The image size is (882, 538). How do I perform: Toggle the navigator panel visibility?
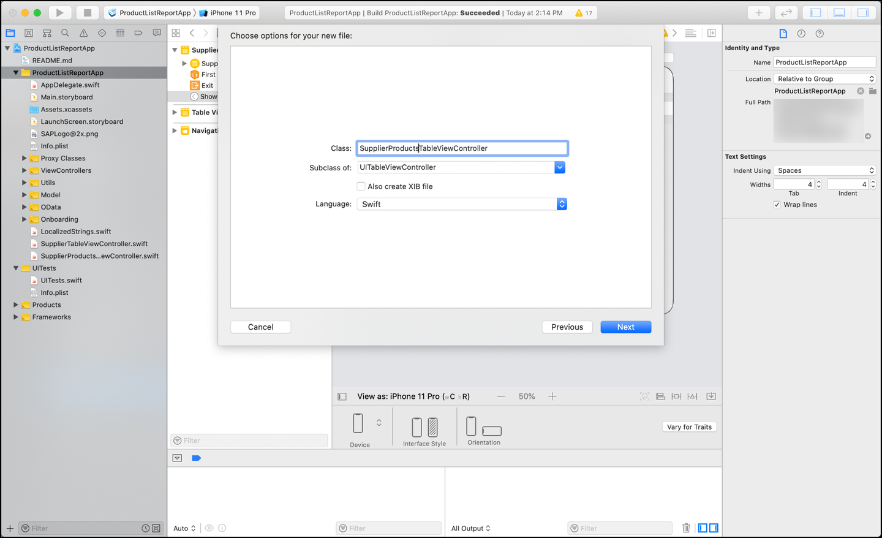click(x=815, y=12)
